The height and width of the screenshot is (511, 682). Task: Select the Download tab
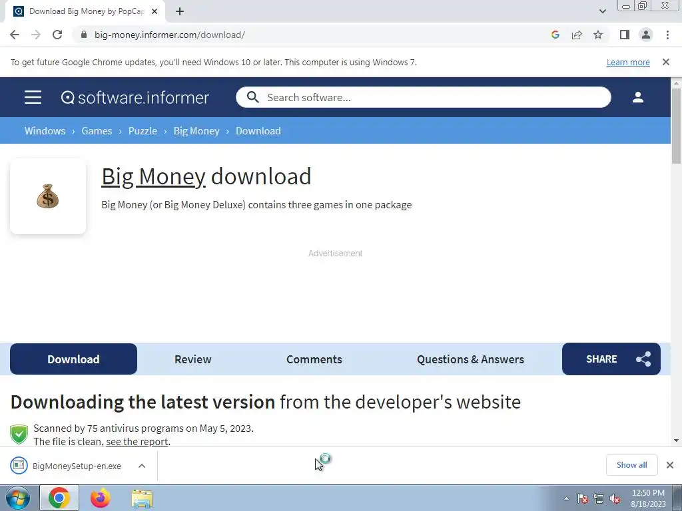click(73, 359)
